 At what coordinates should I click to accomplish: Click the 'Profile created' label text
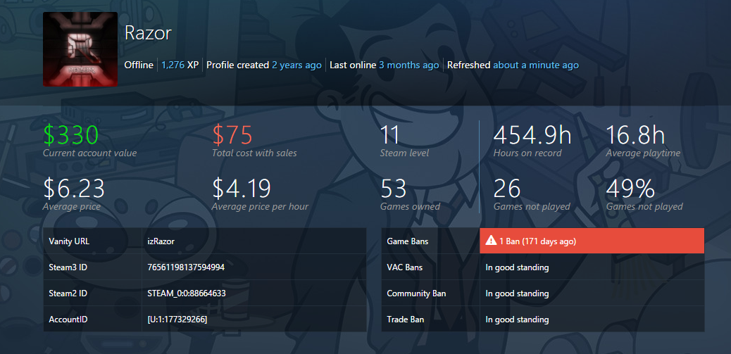pos(238,65)
